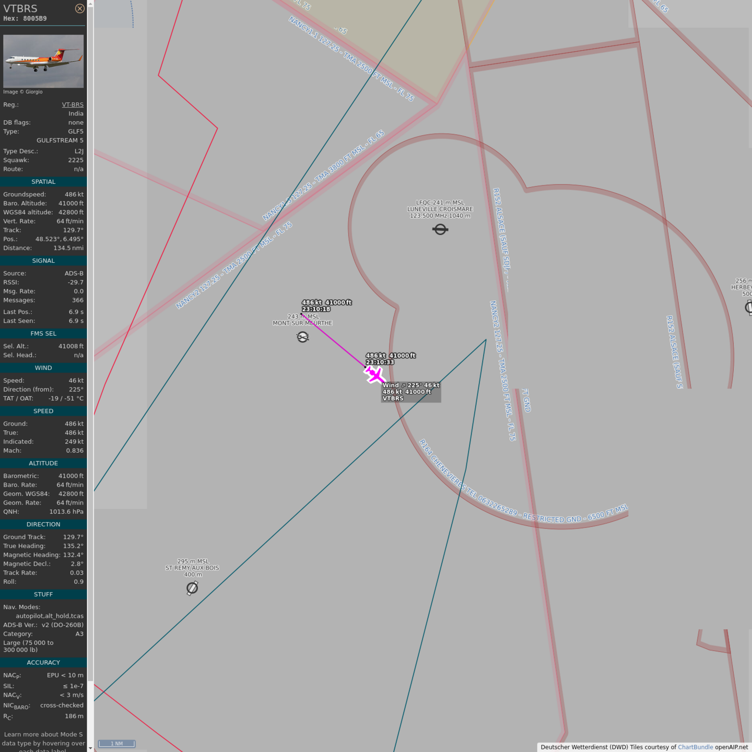Close the VTBRS aircraft info panel
752x752 pixels.
[79, 8]
